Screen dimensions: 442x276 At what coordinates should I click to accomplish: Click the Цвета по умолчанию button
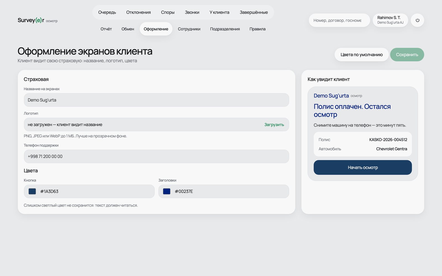pyautogui.click(x=362, y=55)
